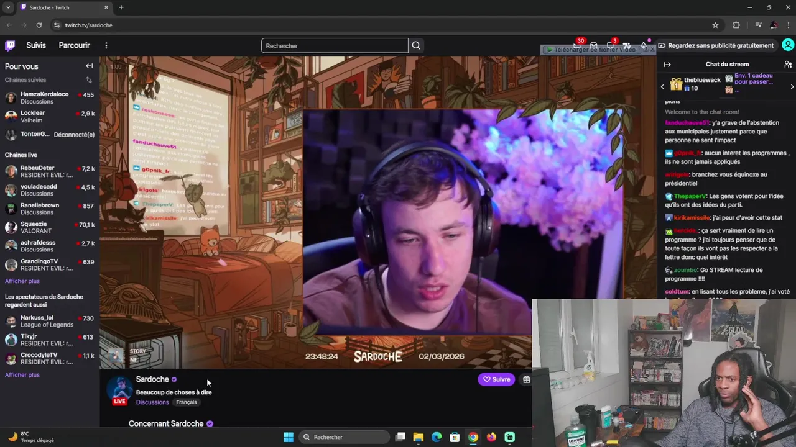Focus the Twitch Rechercher search field
Image resolution: width=796 pixels, height=447 pixels.
tap(335, 45)
